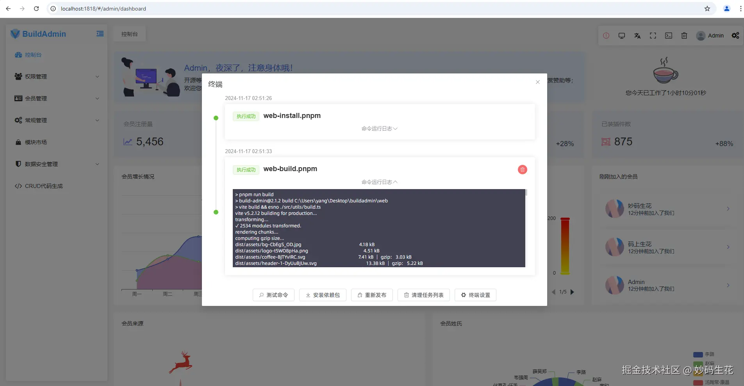Collapse the sidebar with the menu fold icon
This screenshot has height=386, width=744.
pos(100,34)
